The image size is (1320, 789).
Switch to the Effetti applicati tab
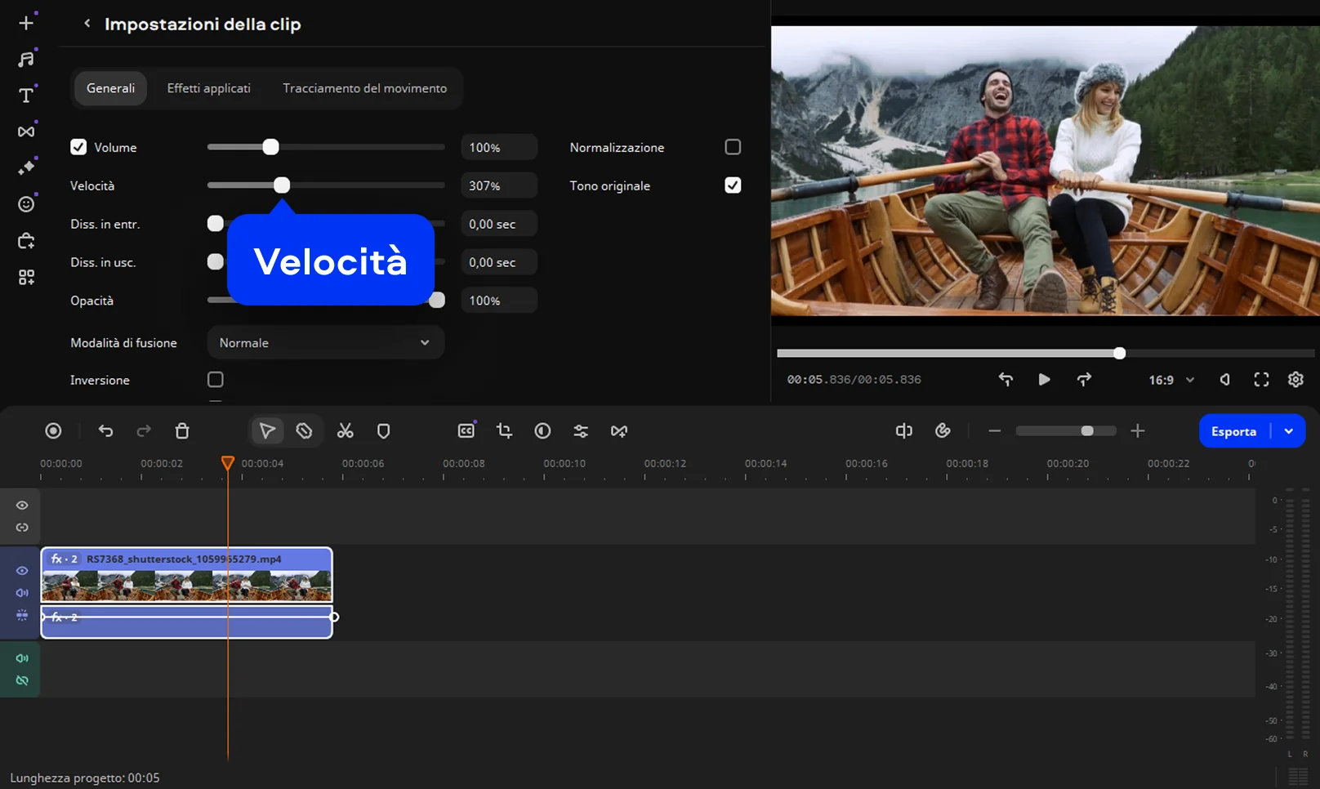coord(208,88)
